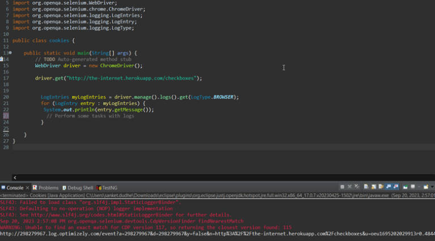
Task: Clear the Console output
Action: [x=366, y=187]
